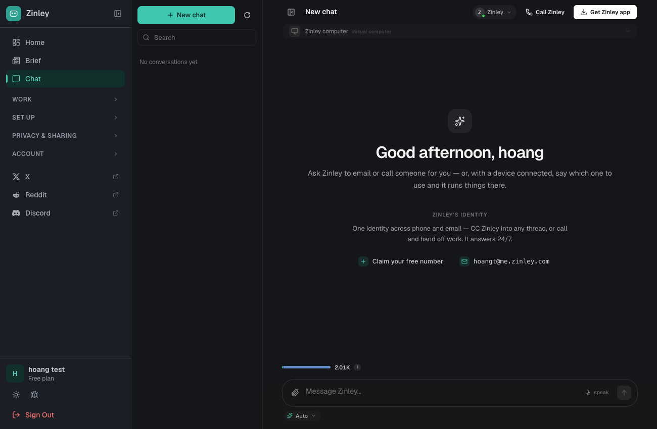Expand the PRIVACY & SHARING section
This screenshot has width=657, height=429.
tap(65, 136)
